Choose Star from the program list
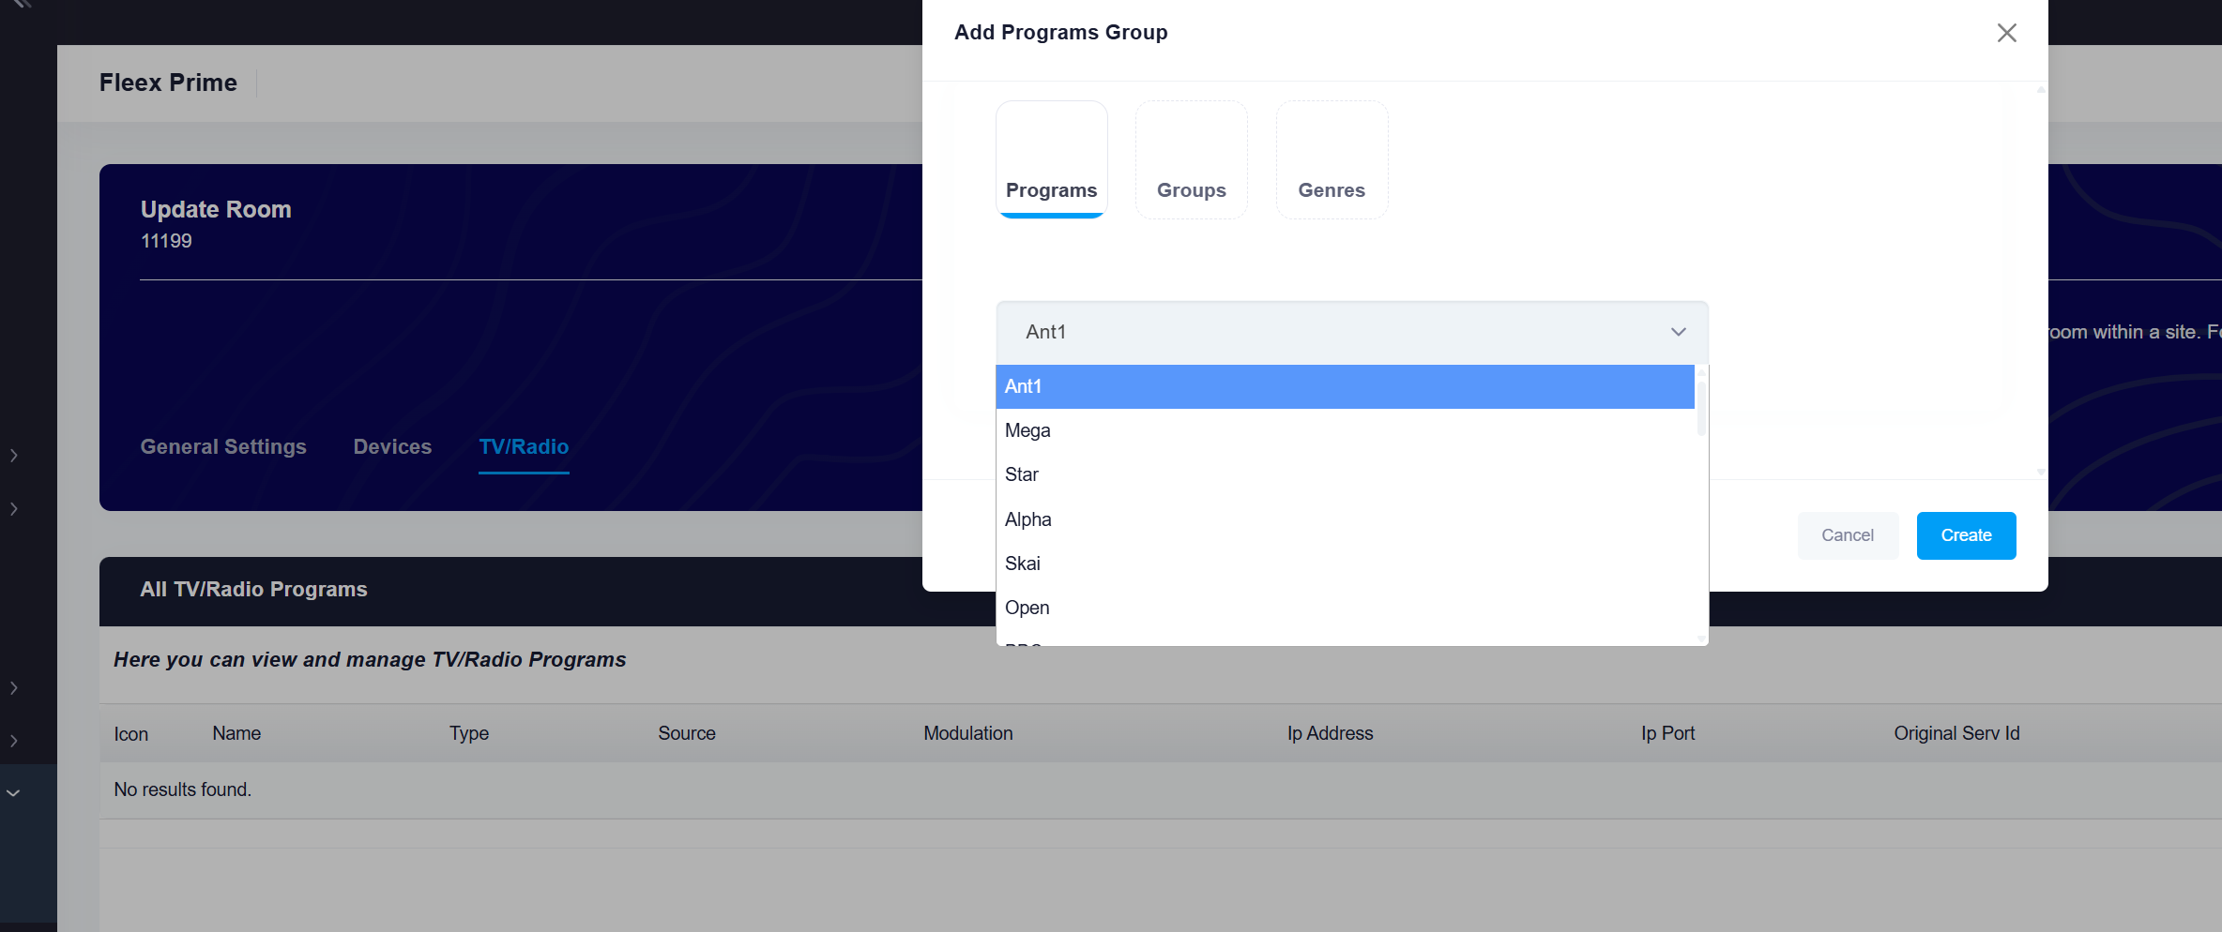The width and height of the screenshot is (2222, 932). 1021,474
